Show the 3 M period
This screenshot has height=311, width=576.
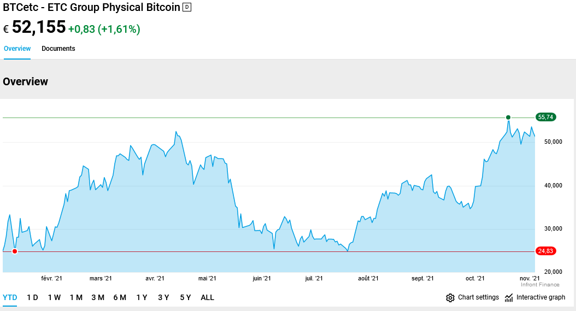98,298
